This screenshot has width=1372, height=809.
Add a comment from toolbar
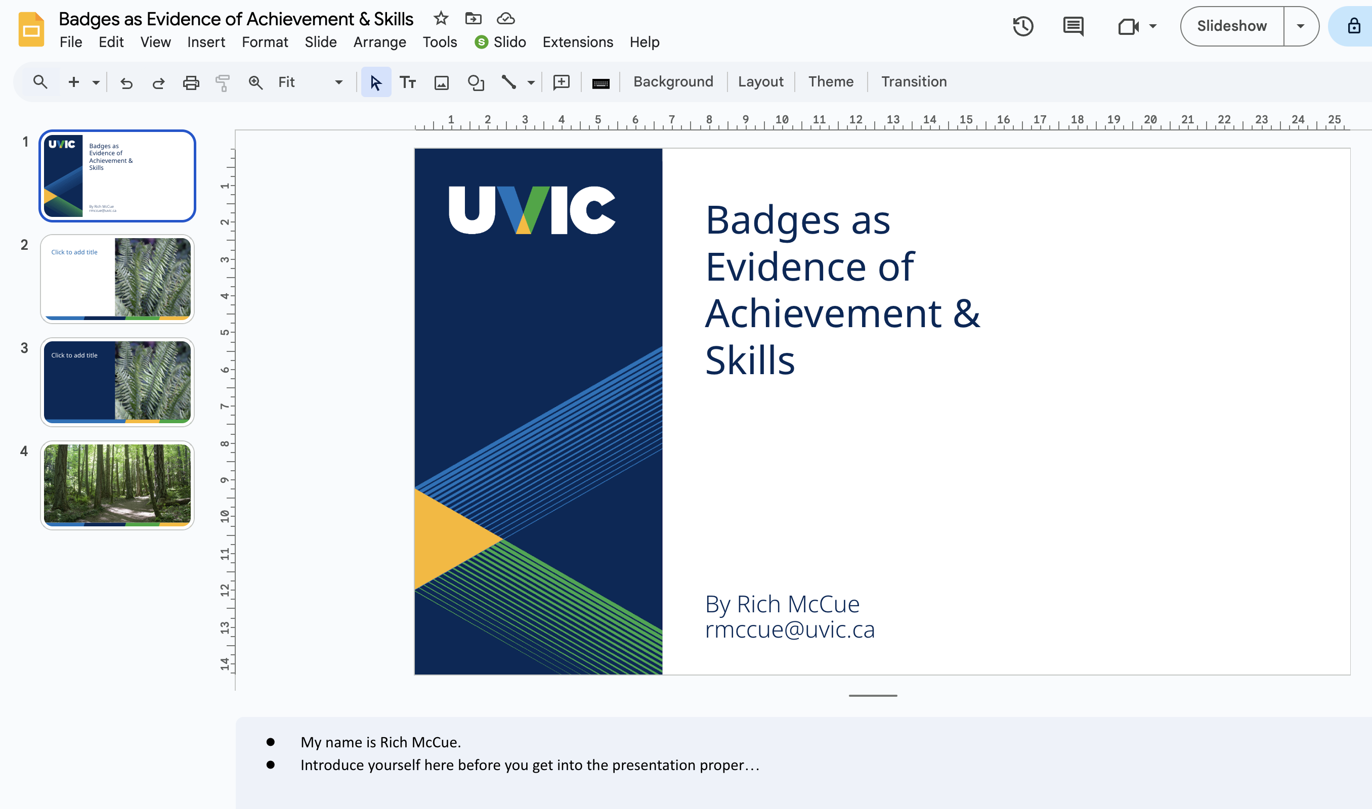click(x=561, y=82)
